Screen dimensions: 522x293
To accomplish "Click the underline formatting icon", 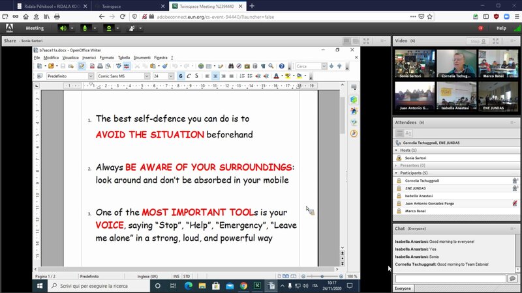I will click(x=196, y=76).
